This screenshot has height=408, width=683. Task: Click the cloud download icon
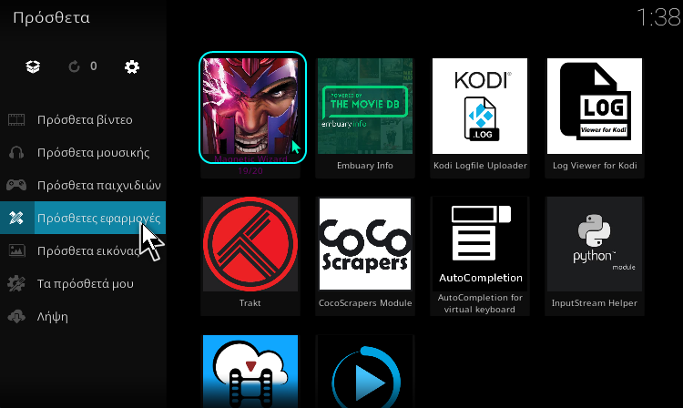point(16,317)
